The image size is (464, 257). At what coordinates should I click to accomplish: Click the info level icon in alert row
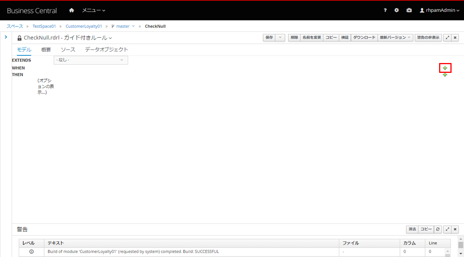click(31, 251)
